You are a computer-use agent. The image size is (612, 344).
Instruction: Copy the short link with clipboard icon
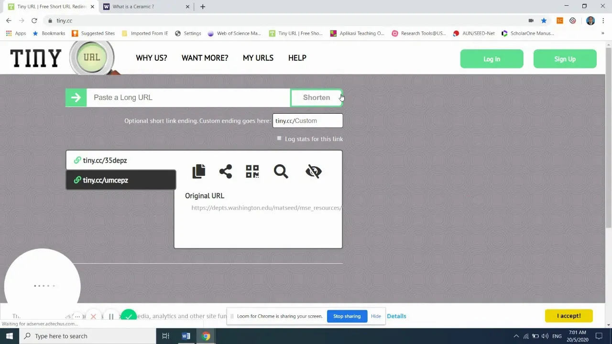[198, 171]
